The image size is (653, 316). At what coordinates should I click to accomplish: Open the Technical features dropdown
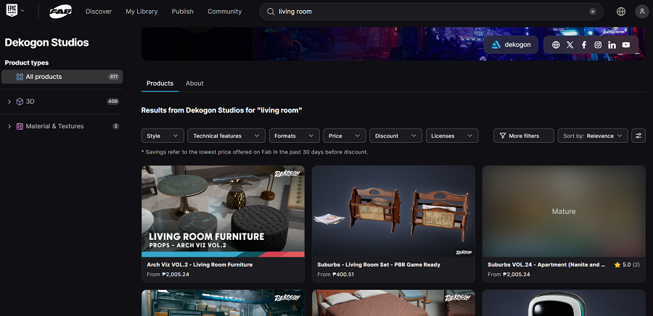(x=226, y=136)
